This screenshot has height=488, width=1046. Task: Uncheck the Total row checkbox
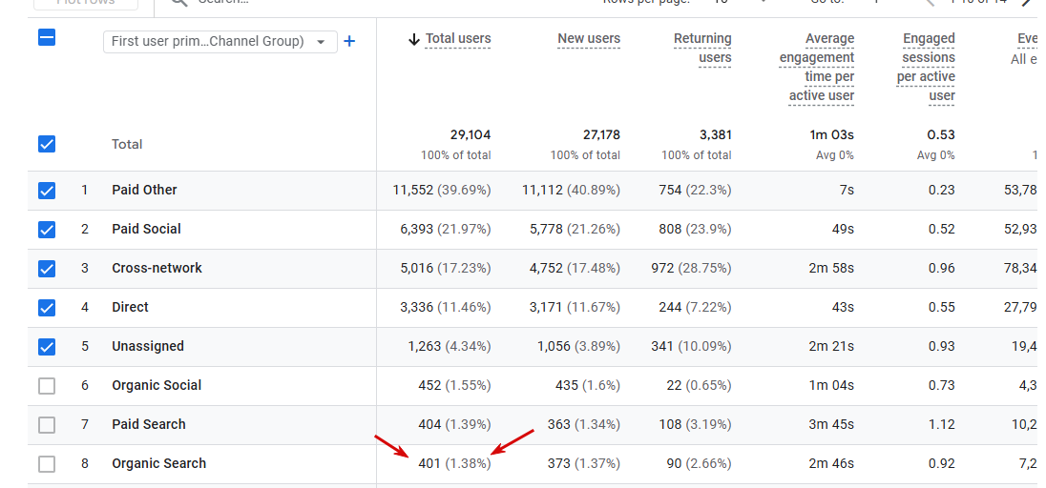pos(47,144)
